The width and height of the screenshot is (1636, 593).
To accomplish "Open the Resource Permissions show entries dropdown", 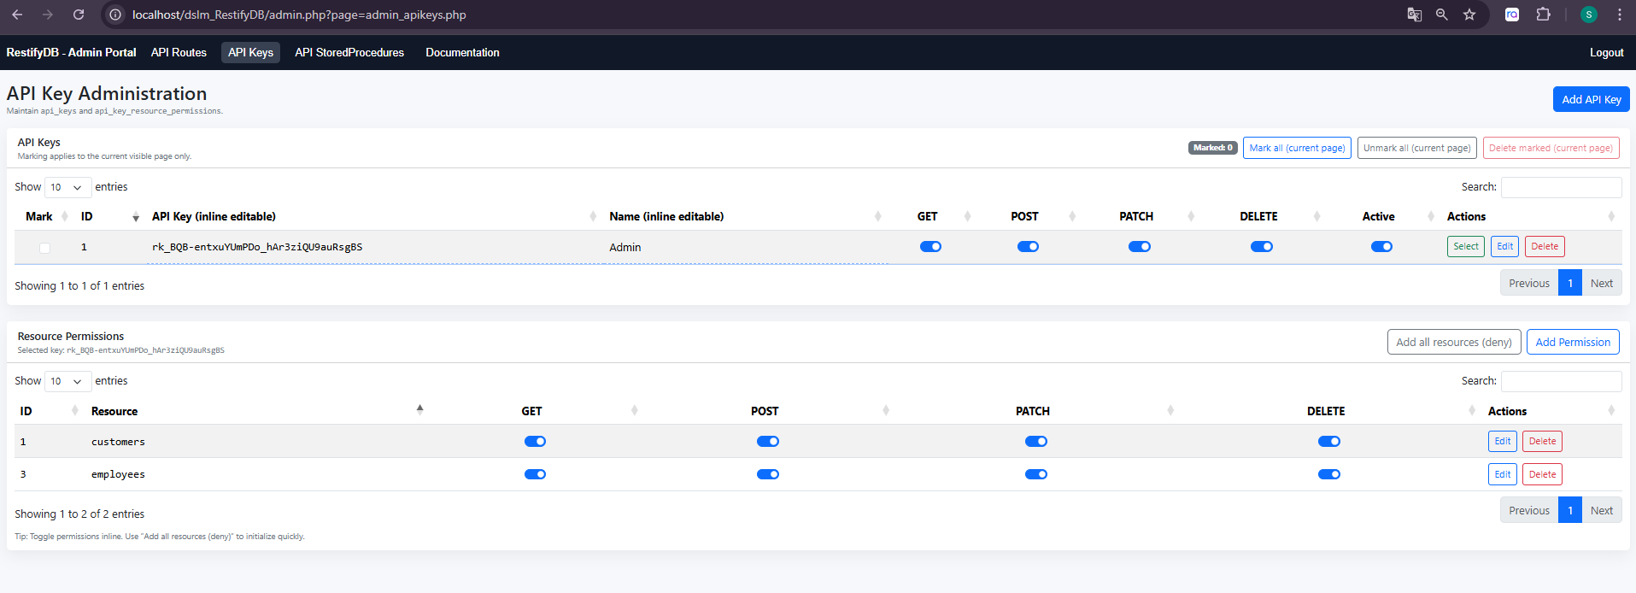I will (x=67, y=381).
